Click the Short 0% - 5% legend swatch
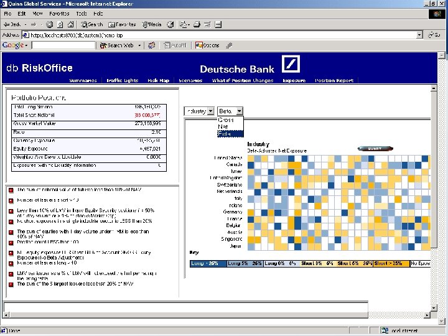The width and height of the screenshot is (448, 336). pos(318,263)
